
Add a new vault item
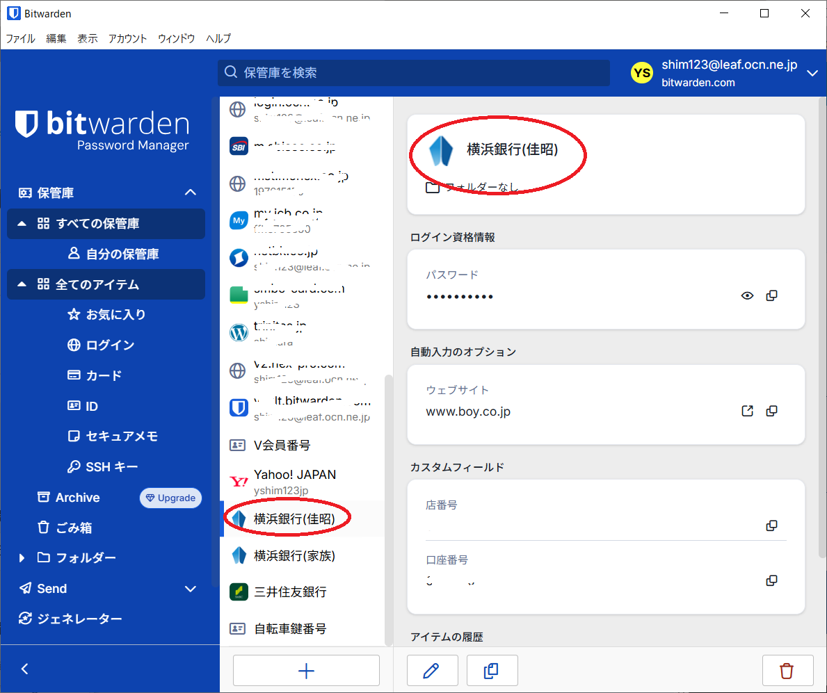pyautogui.click(x=306, y=671)
